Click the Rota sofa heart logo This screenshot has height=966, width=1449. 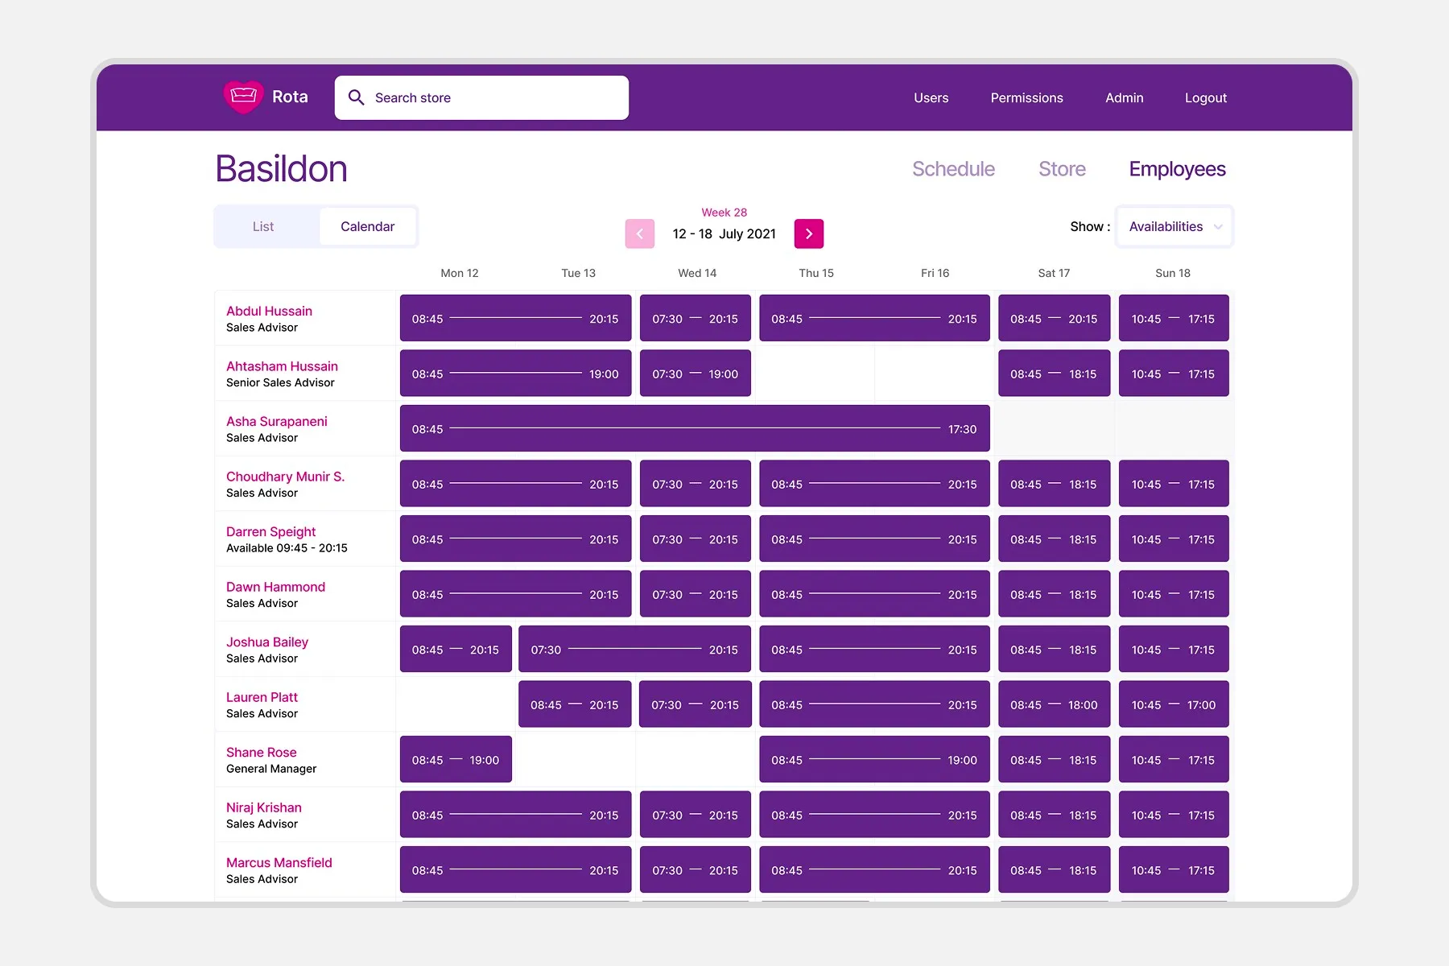[x=243, y=97]
